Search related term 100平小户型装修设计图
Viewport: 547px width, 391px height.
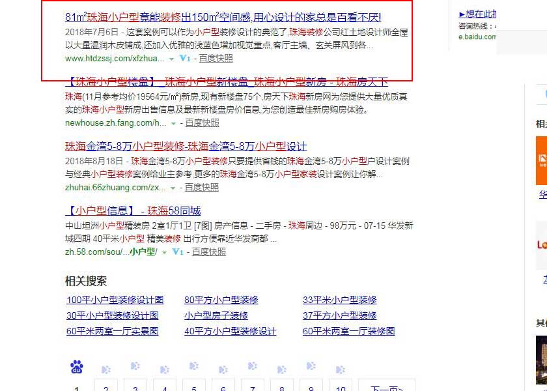coord(115,300)
